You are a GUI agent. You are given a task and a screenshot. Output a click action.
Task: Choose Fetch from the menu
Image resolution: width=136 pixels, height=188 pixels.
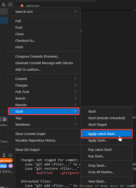pyautogui.click(x=44, y=47)
